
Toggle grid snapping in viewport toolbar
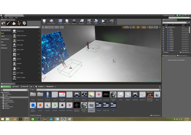click(136, 27)
